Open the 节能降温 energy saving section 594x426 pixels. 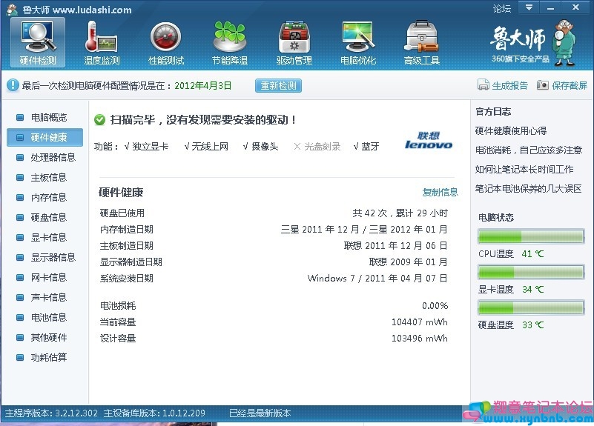point(229,43)
